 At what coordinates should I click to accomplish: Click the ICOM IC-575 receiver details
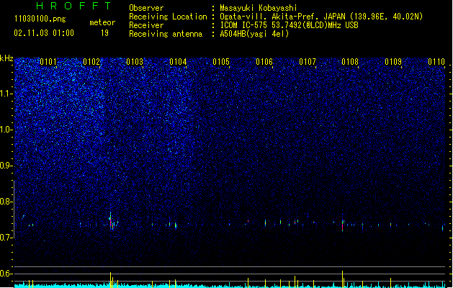pos(290,25)
